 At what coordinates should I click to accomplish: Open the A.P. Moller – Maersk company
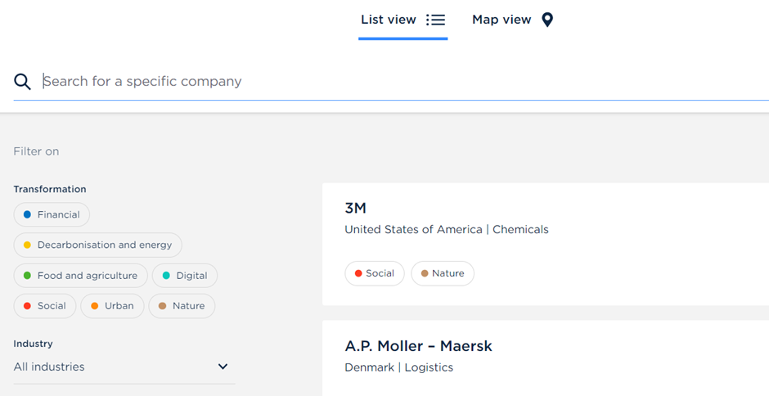click(x=418, y=346)
